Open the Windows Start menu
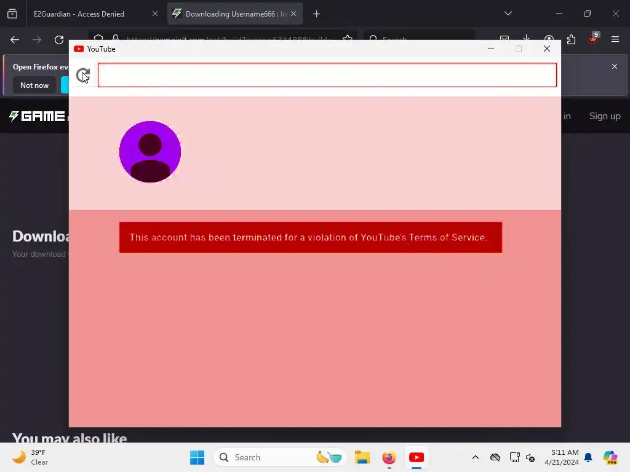630x472 pixels. [x=197, y=457]
